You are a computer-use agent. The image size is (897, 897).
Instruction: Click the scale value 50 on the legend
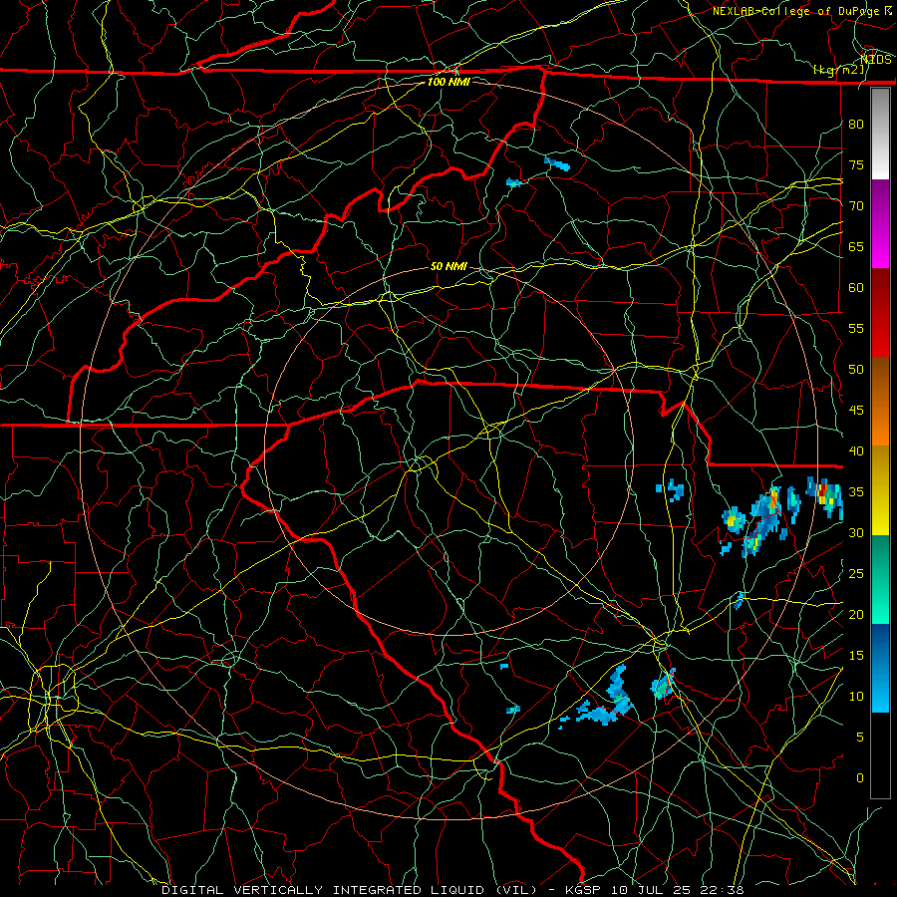(x=856, y=370)
